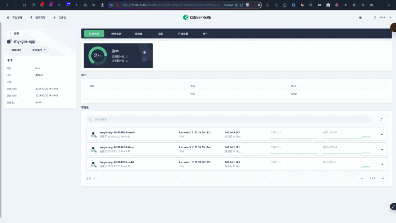The width and height of the screenshot is (396, 223).
Task: Open 更多操作 more actions dropdown
Action: 38,50
